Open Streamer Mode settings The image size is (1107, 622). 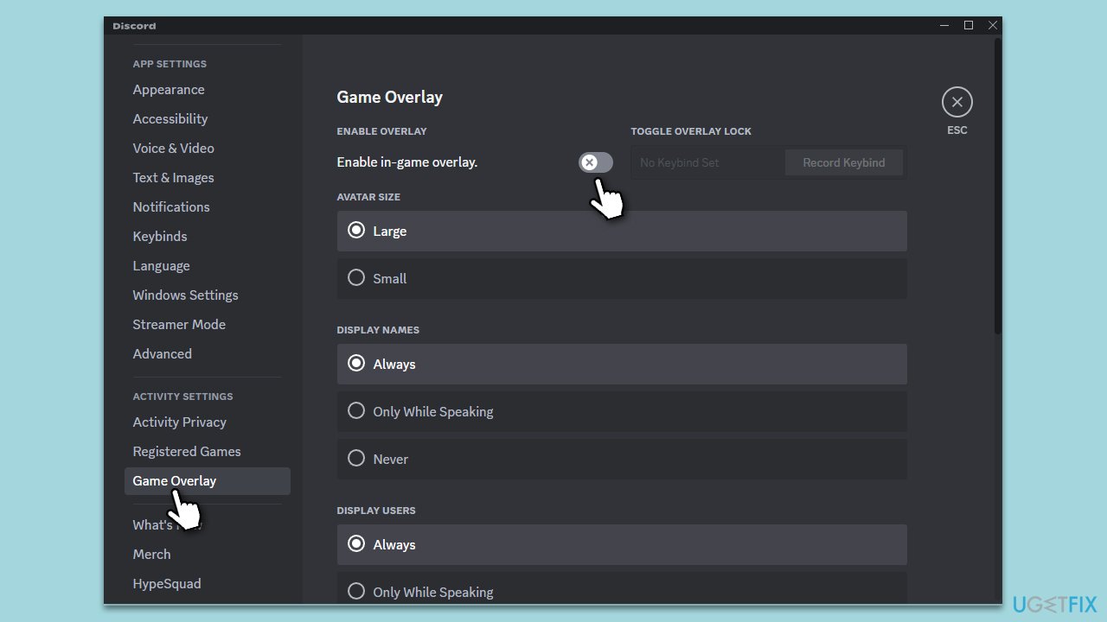point(179,325)
